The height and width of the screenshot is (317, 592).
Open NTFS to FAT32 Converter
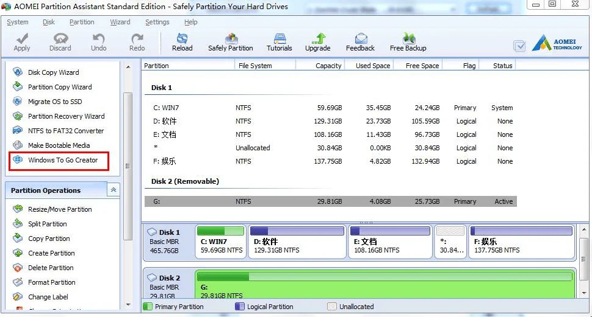[x=66, y=131]
